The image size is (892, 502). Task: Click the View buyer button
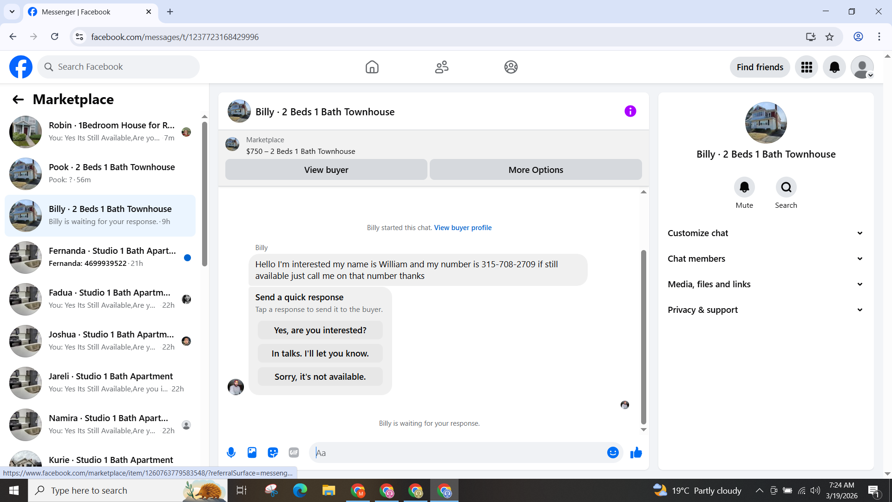click(x=326, y=170)
